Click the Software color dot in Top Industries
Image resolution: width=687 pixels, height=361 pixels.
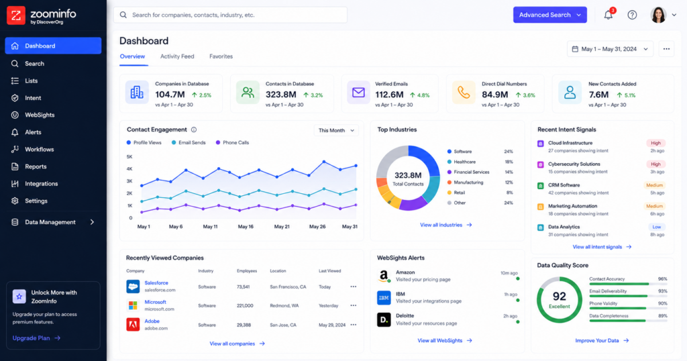(x=449, y=152)
